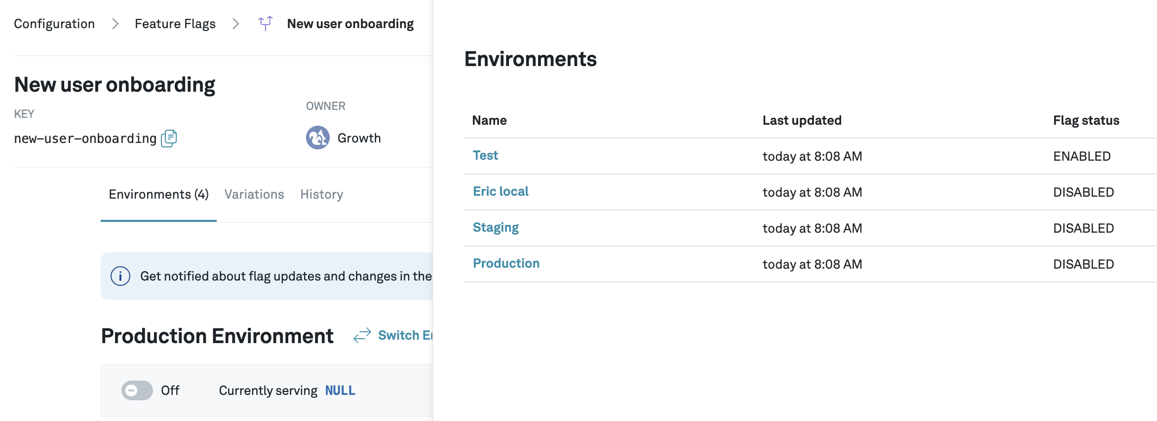This screenshot has height=421, width=1157.
Task: Copy the new-user-onboarding flag key
Action: tap(169, 138)
